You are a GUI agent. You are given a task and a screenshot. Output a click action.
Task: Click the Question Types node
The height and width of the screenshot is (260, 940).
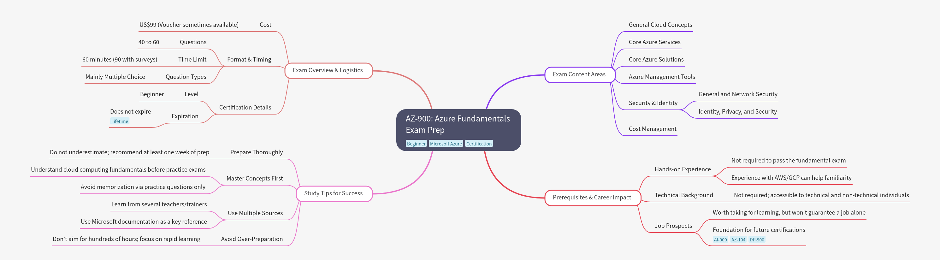click(x=186, y=77)
